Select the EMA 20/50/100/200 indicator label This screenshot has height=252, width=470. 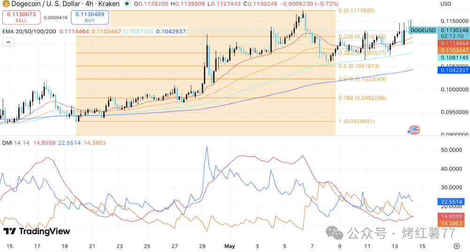tap(29, 31)
